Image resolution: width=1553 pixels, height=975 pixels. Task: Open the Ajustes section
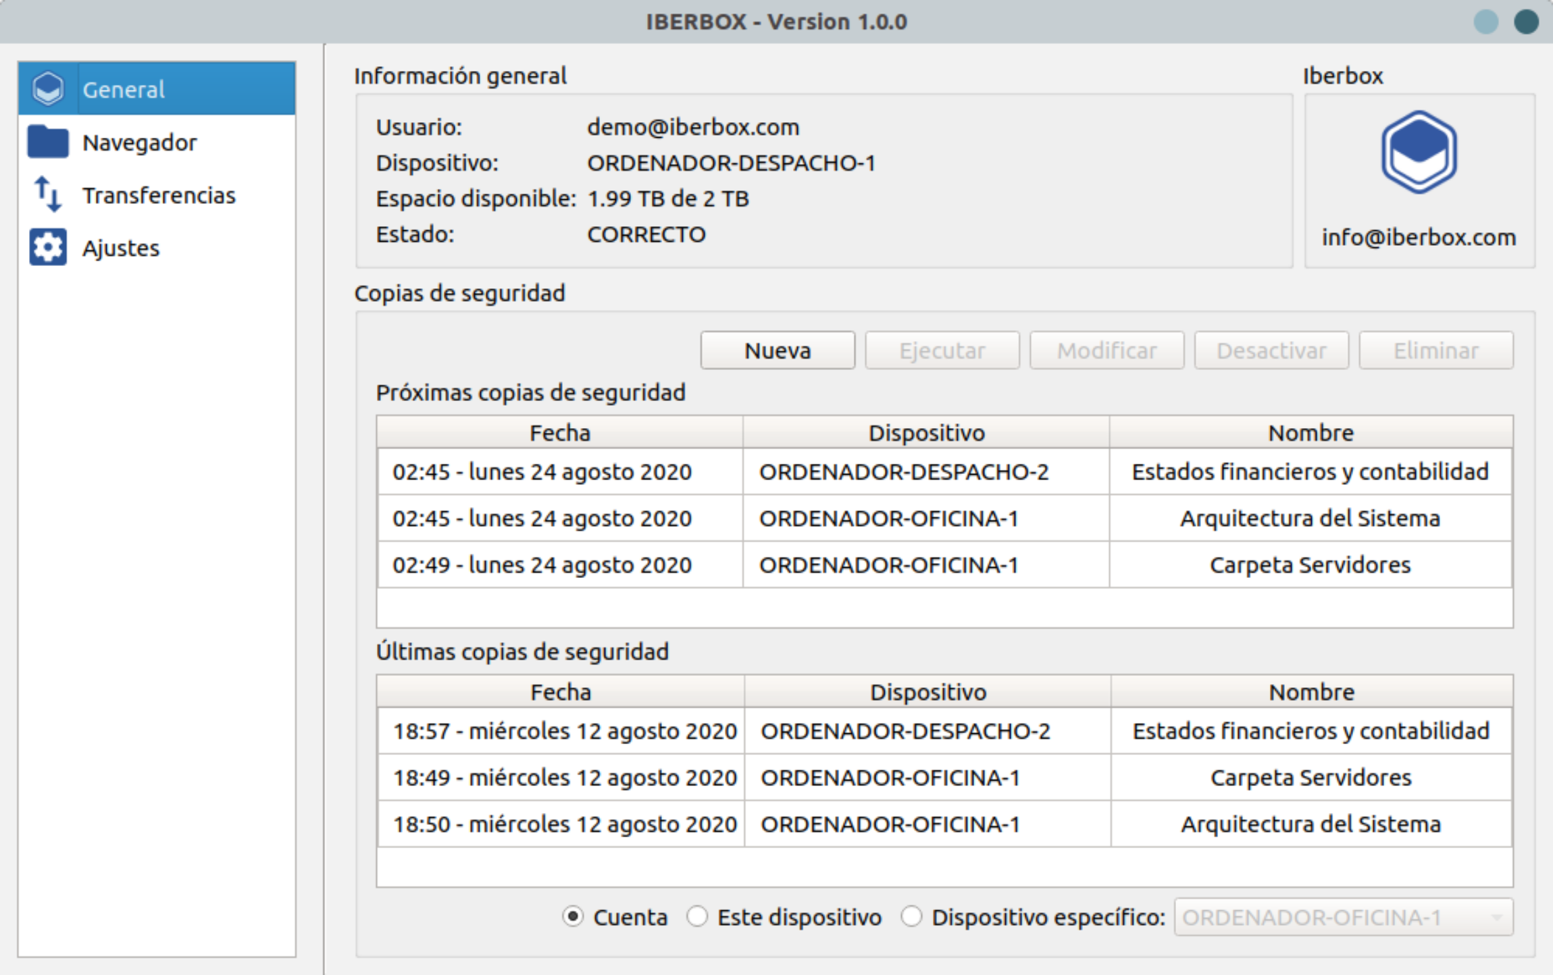tap(121, 248)
